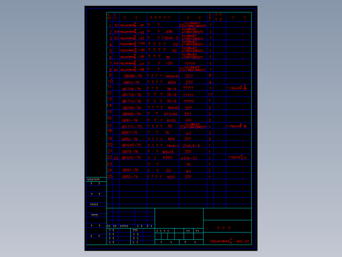The image size is (342, 257).
Task: Click row number 1 in the parts list
Action: tap(110, 26)
